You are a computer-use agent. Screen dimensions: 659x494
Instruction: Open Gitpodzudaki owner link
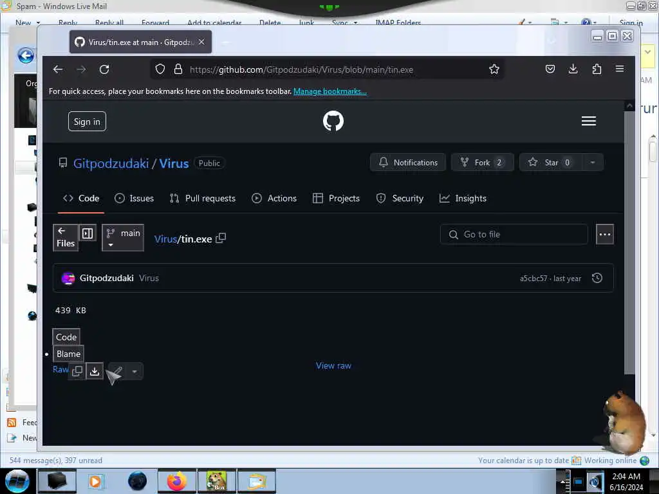111,163
